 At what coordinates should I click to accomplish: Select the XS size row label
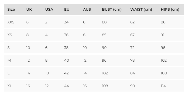[x=10, y=35]
